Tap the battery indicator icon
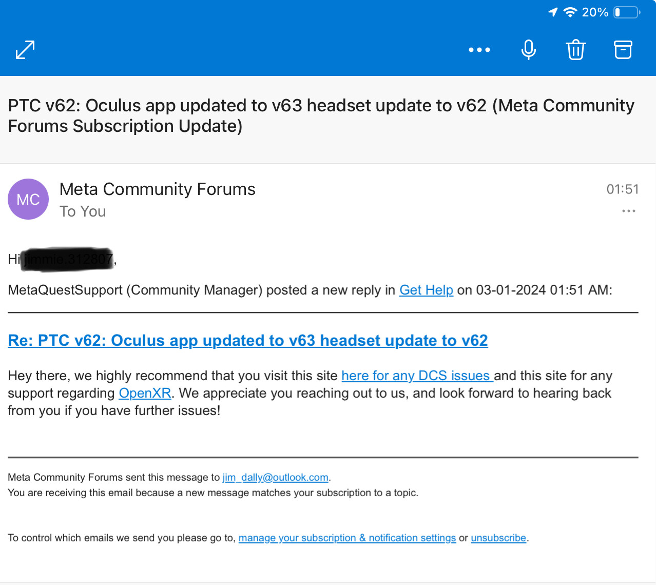Viewport: 656px width, 585px height. [x=627, y=12]
